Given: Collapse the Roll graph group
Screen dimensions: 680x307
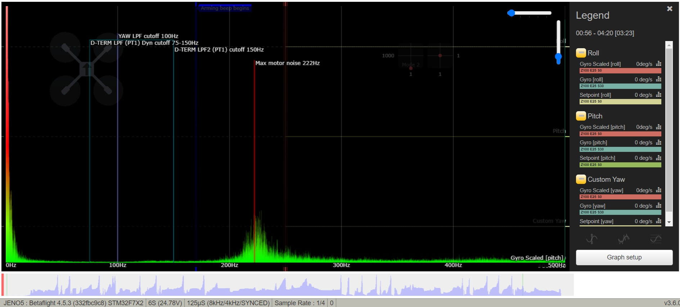Looking at the screenshot, I should click(581, 53).
